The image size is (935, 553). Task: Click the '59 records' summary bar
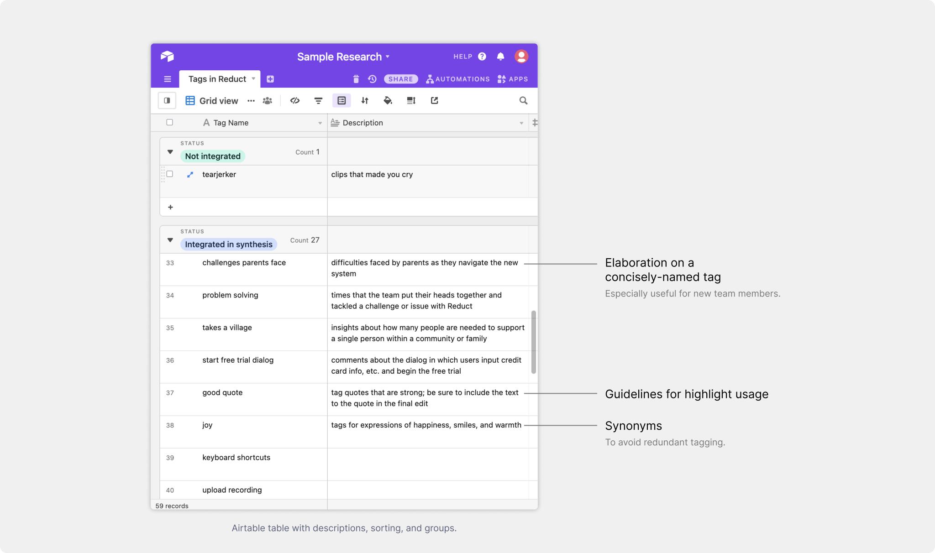172,506
